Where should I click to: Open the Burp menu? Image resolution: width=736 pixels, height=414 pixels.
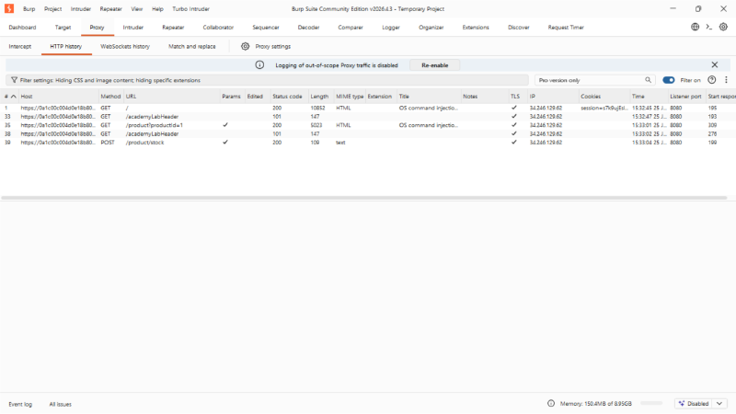[29, 8]
